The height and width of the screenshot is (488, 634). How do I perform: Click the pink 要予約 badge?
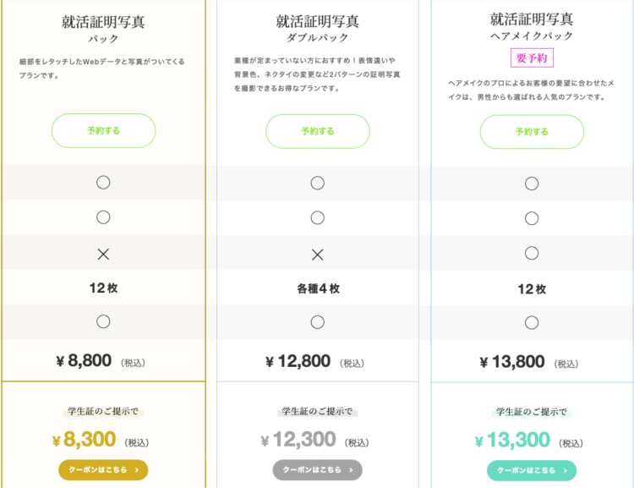coord(532,58)
